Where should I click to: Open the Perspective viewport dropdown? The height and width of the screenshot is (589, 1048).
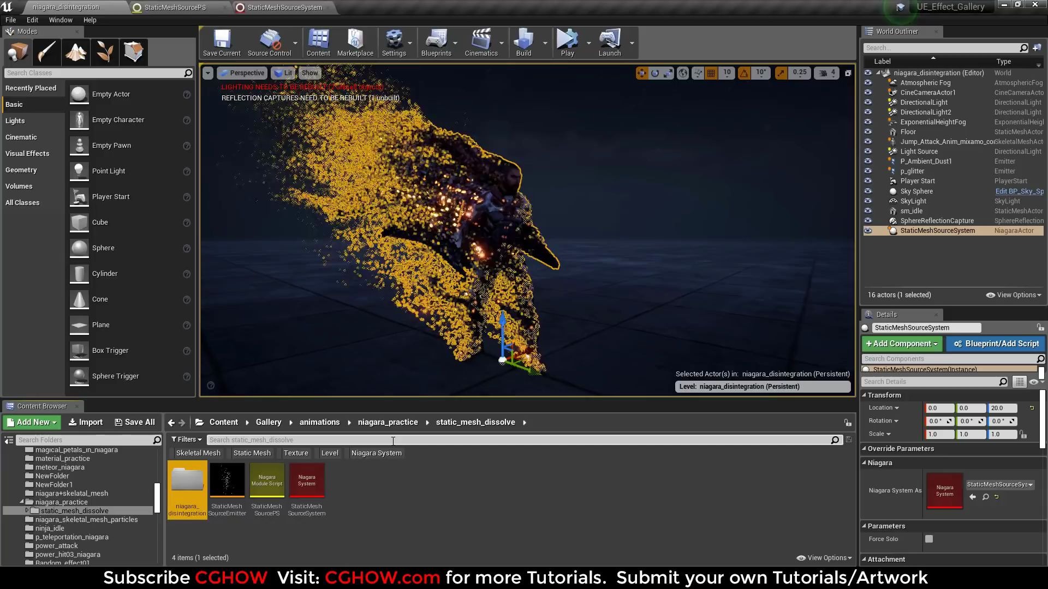242,73
